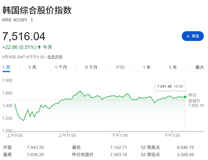Click the 7,800 y-axis label
Screen dimensions: 208x160
pyautogui.click(x=7, y=80)
